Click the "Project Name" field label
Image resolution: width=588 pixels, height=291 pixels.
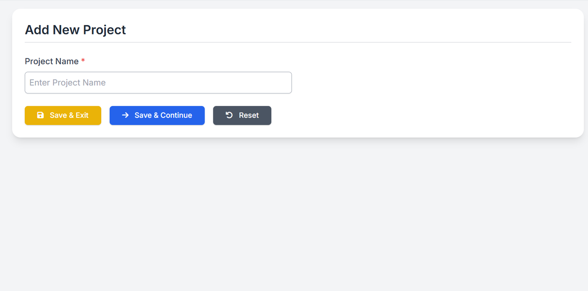52,61
